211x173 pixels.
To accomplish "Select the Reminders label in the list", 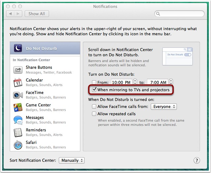I will tap(36, 130).
